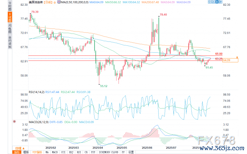Click the 2025/04 date on time axis
247x154 pixels.
click(98, 147)
